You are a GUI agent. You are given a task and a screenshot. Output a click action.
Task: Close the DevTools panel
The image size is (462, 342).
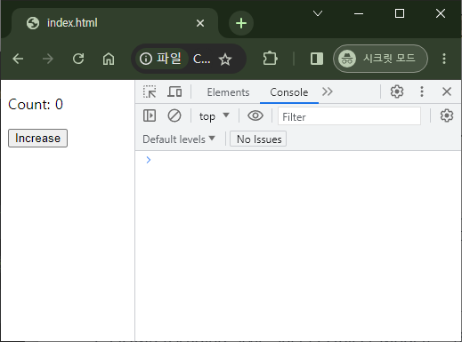(x=447, y=91)
